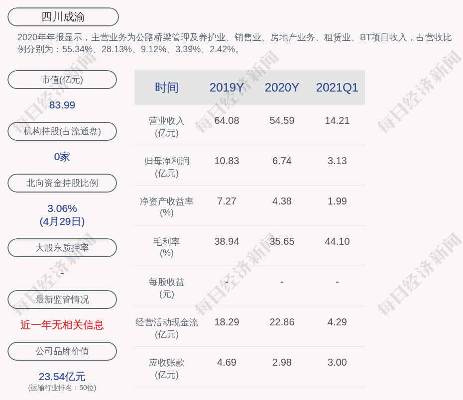Viewport: 463px width, 400px height.
Task: Click the red 近一年无相关信息 text
Action: (62, 325)
